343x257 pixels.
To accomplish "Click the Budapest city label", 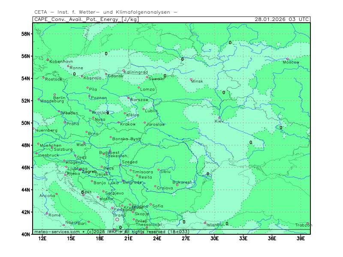I will click(x=109, y=152).
